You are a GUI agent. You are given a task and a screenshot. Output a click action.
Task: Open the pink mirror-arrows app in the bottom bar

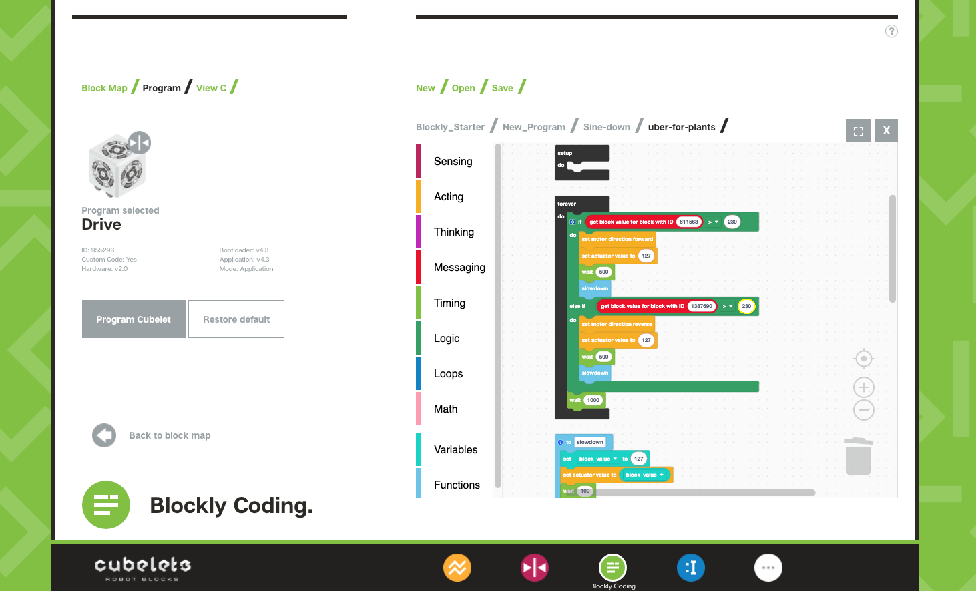pos(535,568)
